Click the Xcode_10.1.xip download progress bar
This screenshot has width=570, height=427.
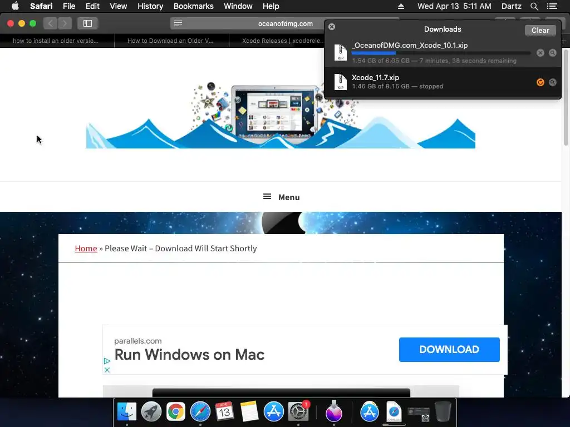pyautogui.click(x=441, y=53)
